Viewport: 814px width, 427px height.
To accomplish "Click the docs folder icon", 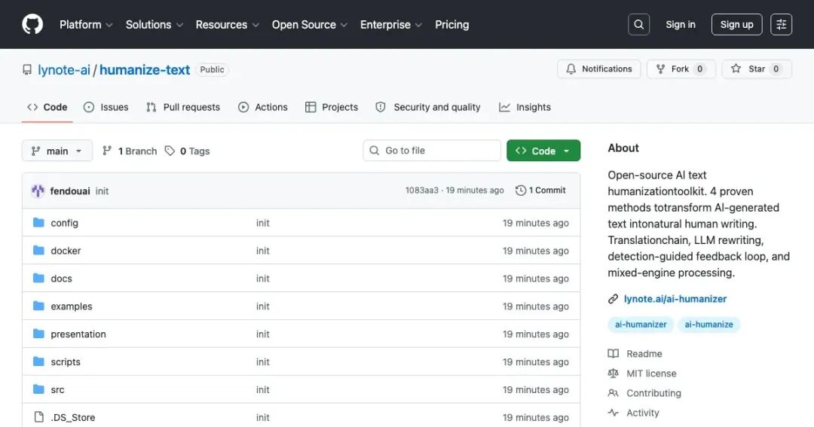I will point(38,278).
